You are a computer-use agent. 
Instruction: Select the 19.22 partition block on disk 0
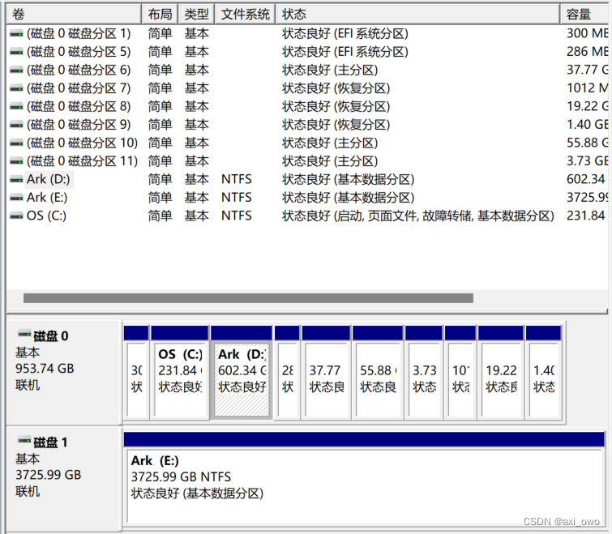[x=501, y=372]
